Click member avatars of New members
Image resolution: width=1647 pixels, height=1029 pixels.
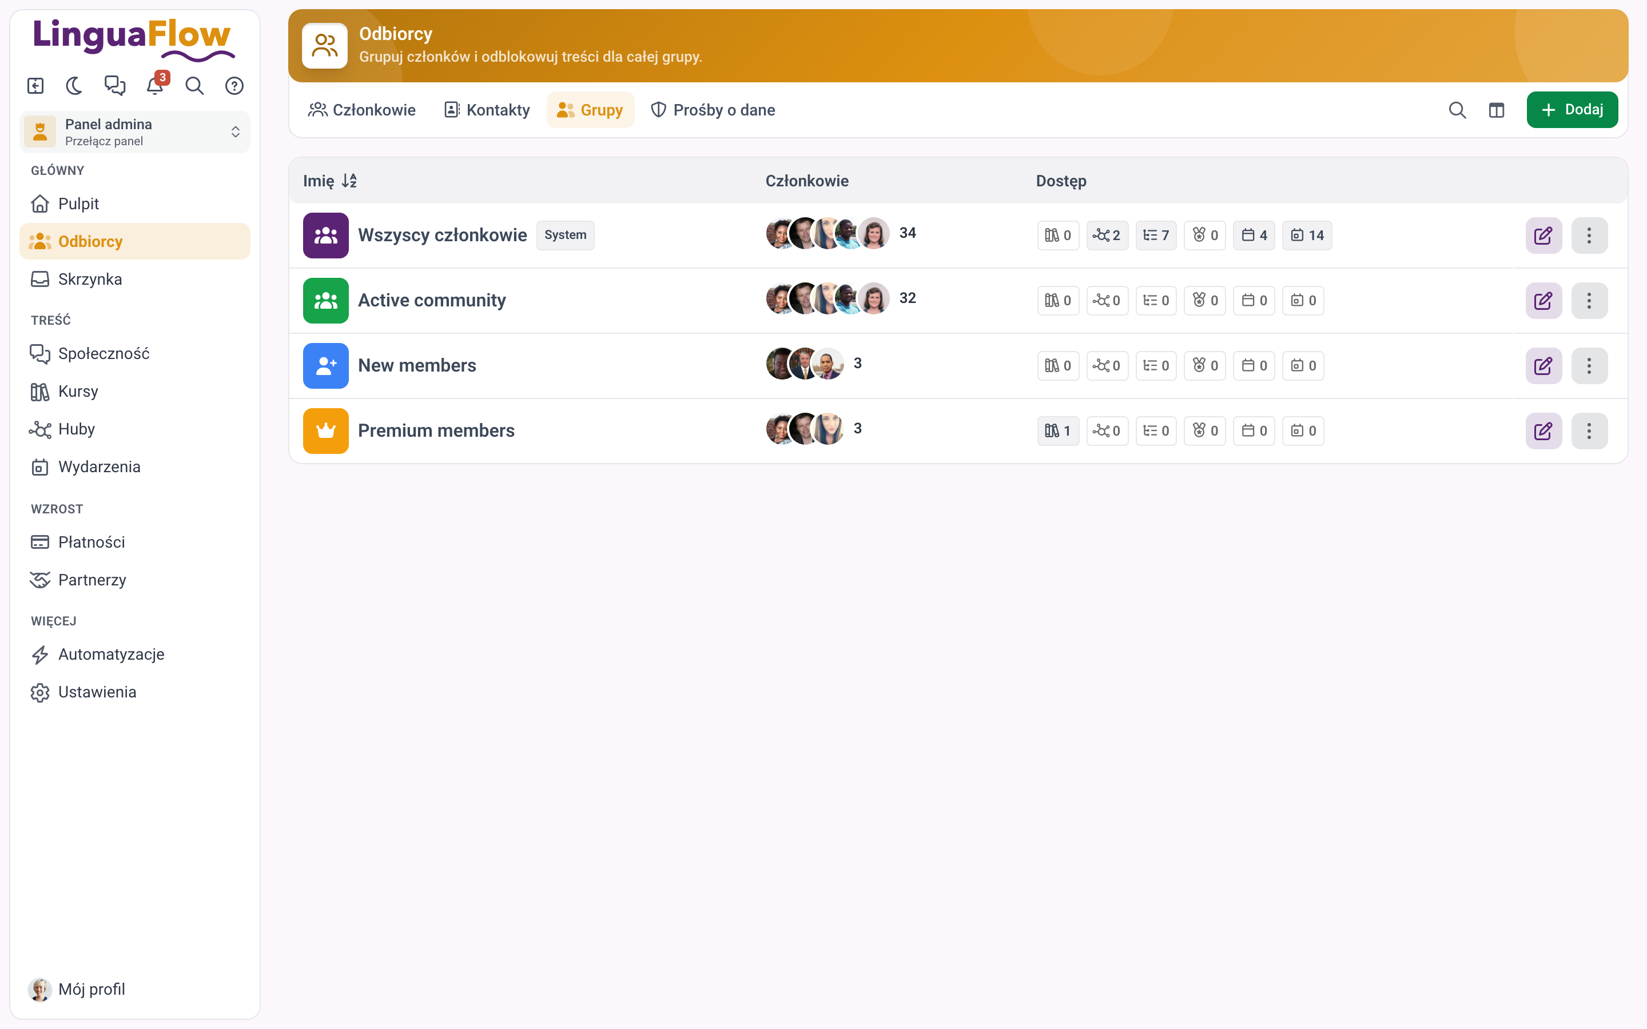pos(805,364)
